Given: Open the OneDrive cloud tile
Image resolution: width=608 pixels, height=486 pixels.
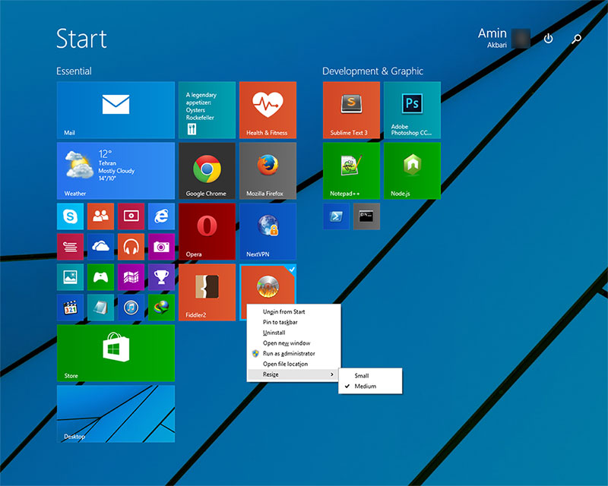Looking at the screenshot, I should pos(100,247).
